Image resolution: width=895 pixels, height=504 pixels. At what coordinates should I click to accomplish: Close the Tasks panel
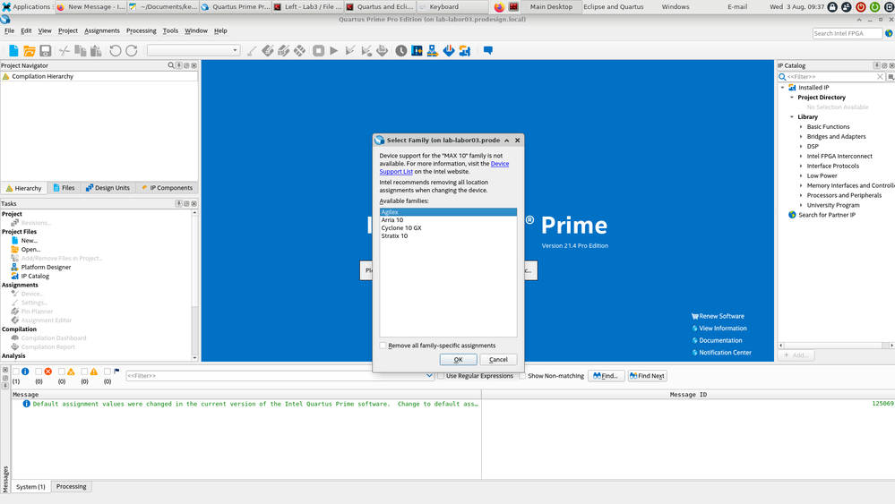[194, 203]
